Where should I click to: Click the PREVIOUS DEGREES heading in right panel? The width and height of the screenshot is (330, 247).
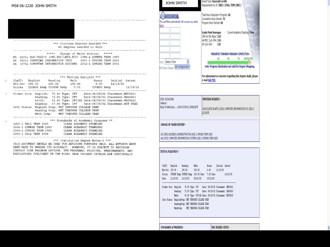point(211,99)
